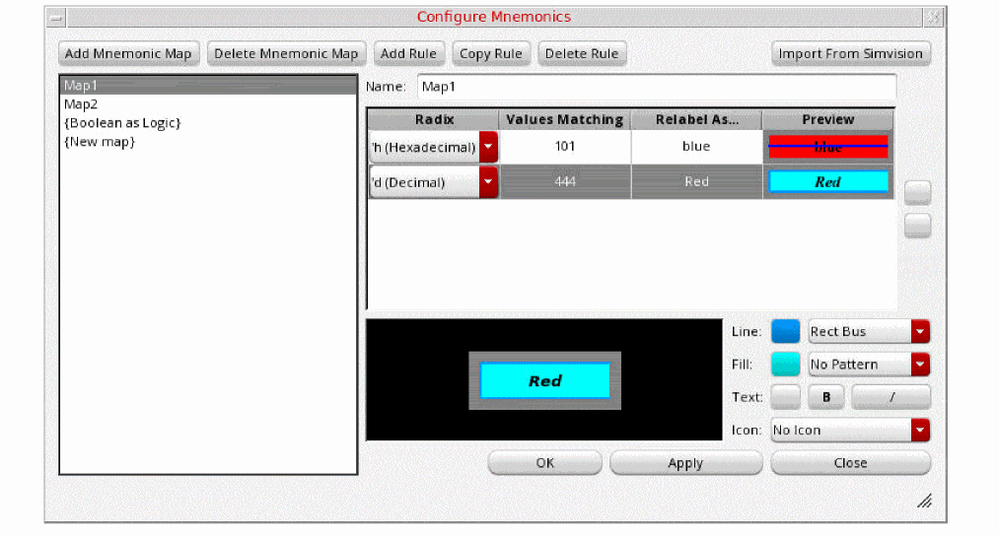Click the Text color button

coord(785,397)
